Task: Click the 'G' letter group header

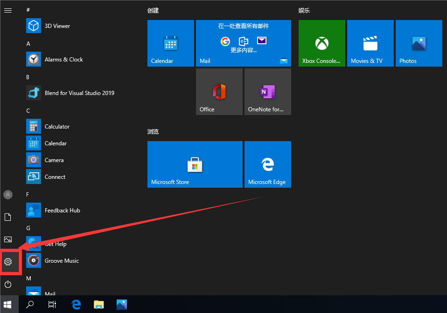Action: (28, 228)
